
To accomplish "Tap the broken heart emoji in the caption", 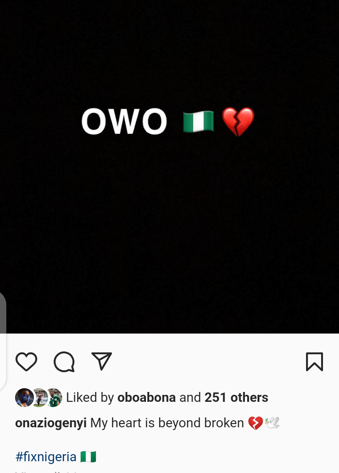I will pyautogui.click(x=255, y=423).
